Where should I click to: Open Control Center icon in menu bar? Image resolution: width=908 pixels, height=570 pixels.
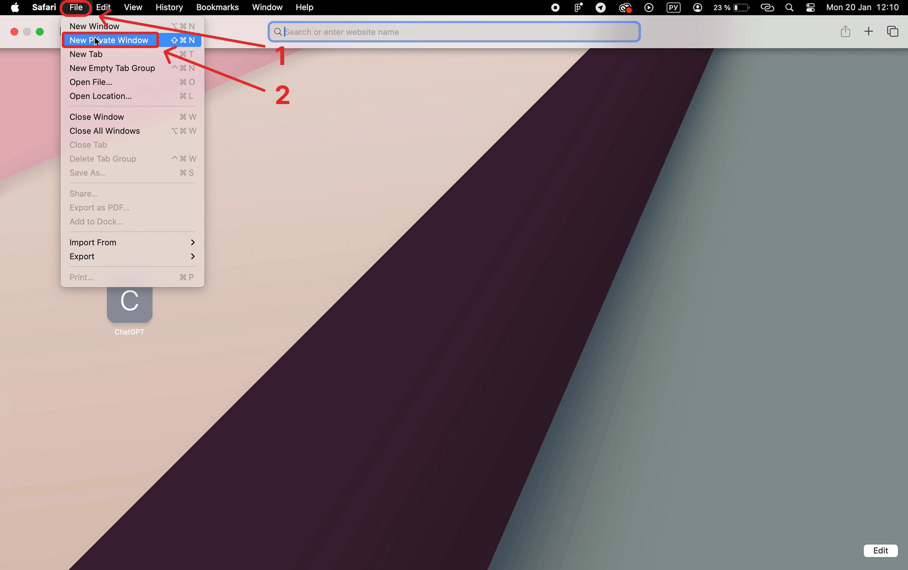[x=810, y=7]
